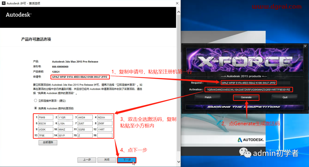309x167 pixels.
Task: Click activation code field 10 containing NNHZ
Action: click(x=65, y=129)
